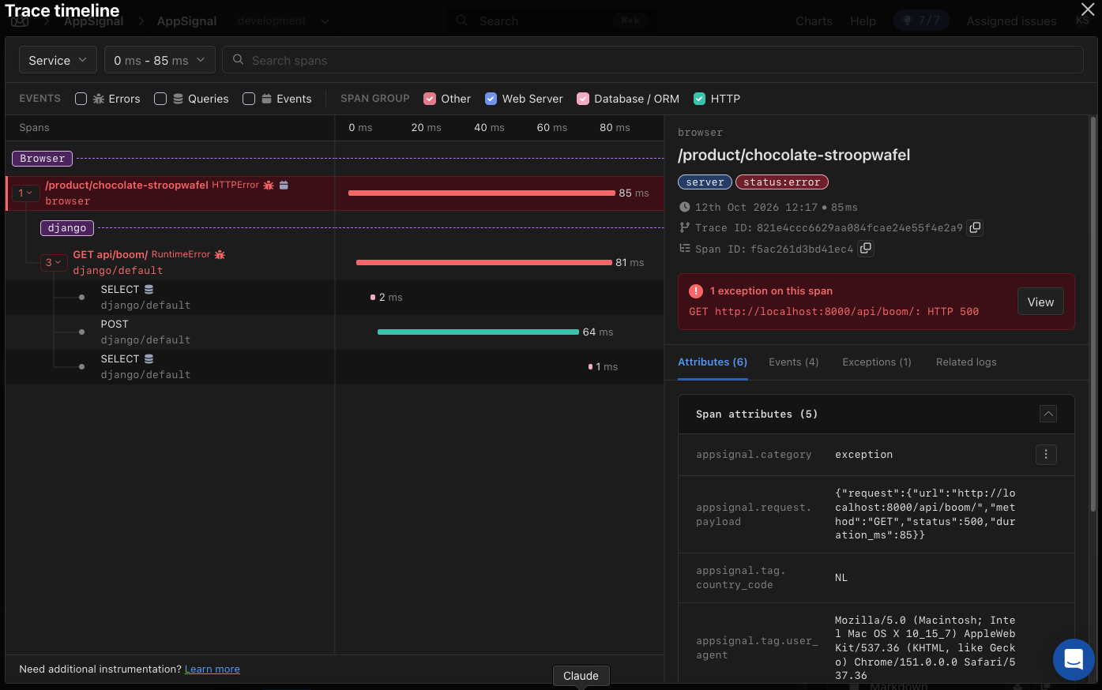Collapse the root span with 1 child
1102x690 pixels.
pos(26,193)
